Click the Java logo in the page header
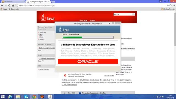 tap(48, 17)
